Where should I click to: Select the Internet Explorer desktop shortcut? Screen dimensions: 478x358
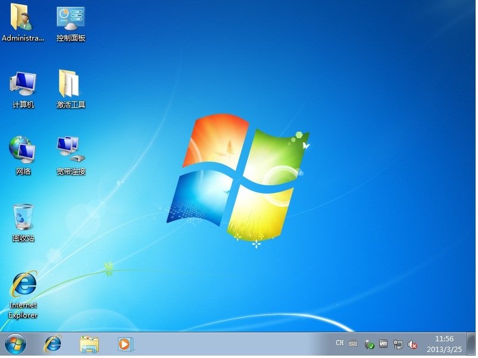(x=24, y=284)
